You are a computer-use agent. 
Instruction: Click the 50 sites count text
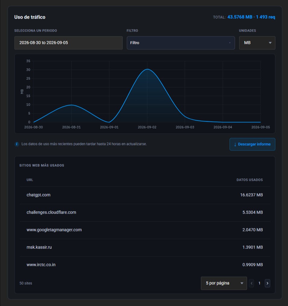26,283
